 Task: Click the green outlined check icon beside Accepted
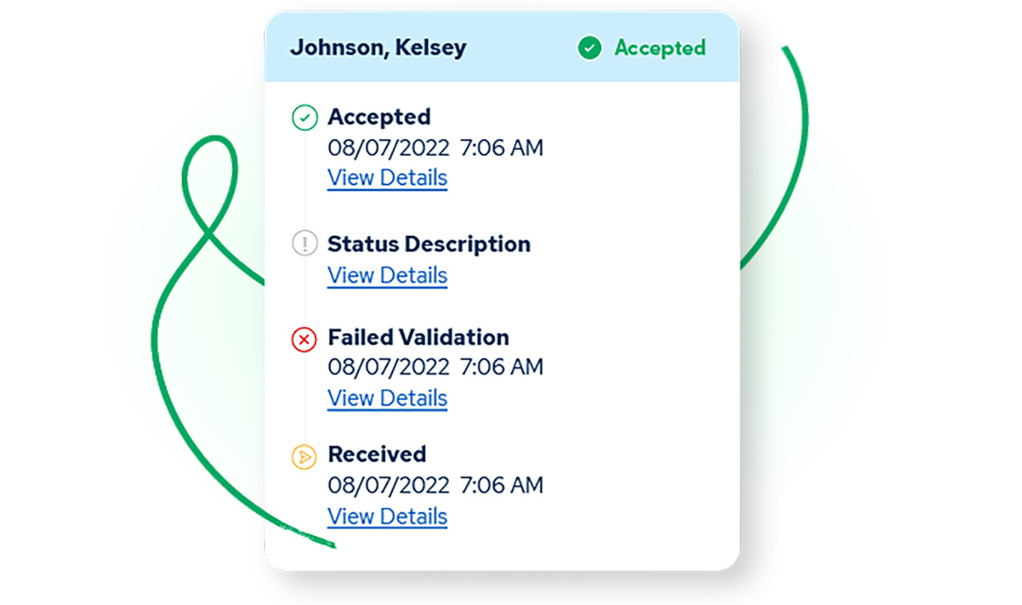(x=304, y=118)
